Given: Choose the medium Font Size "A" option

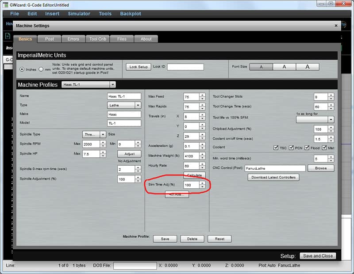Looking at the screenshot, I should (x=284, y=67).
